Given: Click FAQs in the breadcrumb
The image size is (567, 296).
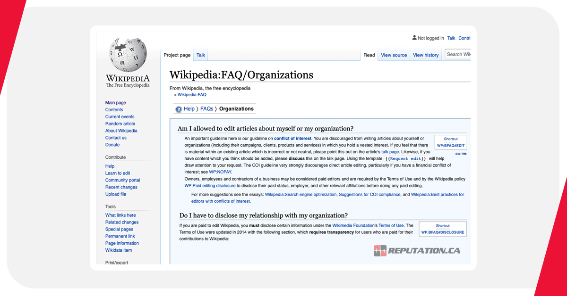Looking at the screenshot, I should 206,109.
